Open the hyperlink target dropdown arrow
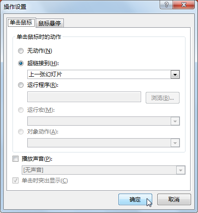 [x=175, y=74]
